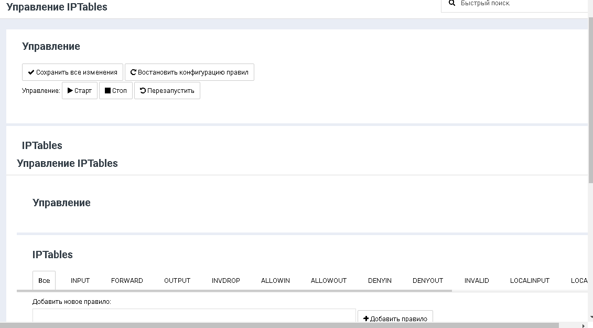
Task: Open the INVDROP tab
Action: (226, 281)
